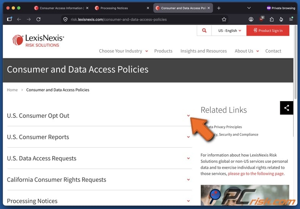This screenshot has height=209, width=300.
Task: Go to Home breadcrumb link
Action: (x=12, y=90)
